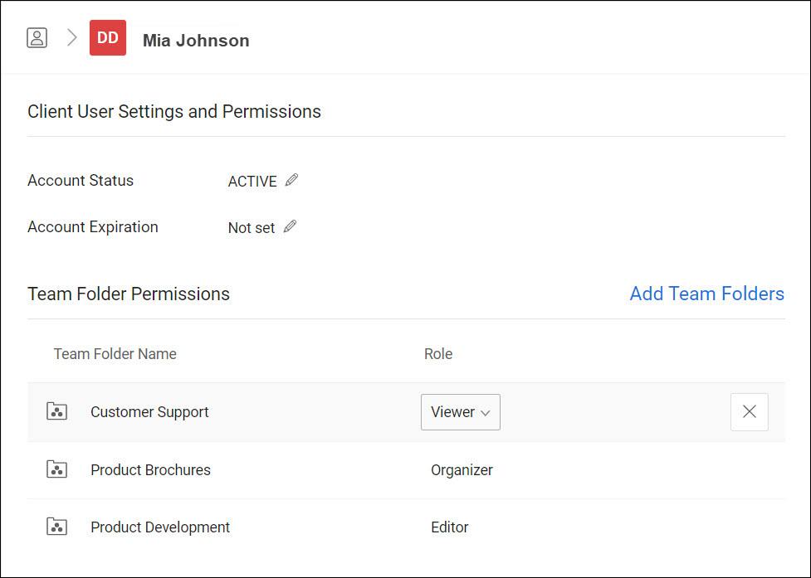Open the Viewer role dropdown

pyautogui.click(x=460, y=412)
